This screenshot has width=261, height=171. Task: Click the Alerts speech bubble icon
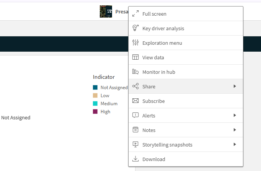point(135,116)
